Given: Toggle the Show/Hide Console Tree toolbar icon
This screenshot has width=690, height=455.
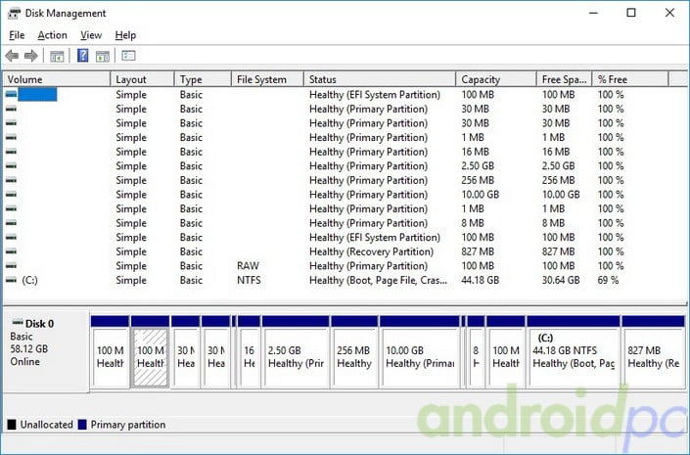Looking at the screenshot, I should [57, 56].
